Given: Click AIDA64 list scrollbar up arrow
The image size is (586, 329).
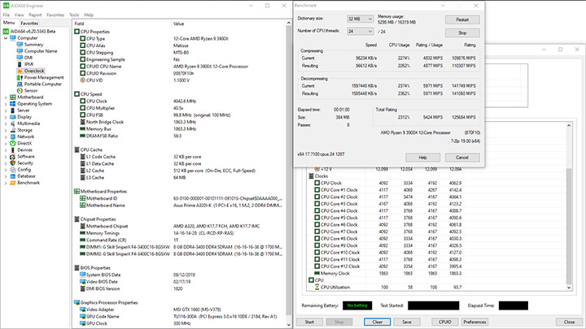Looking at the screenshot, I should [288, 23].
